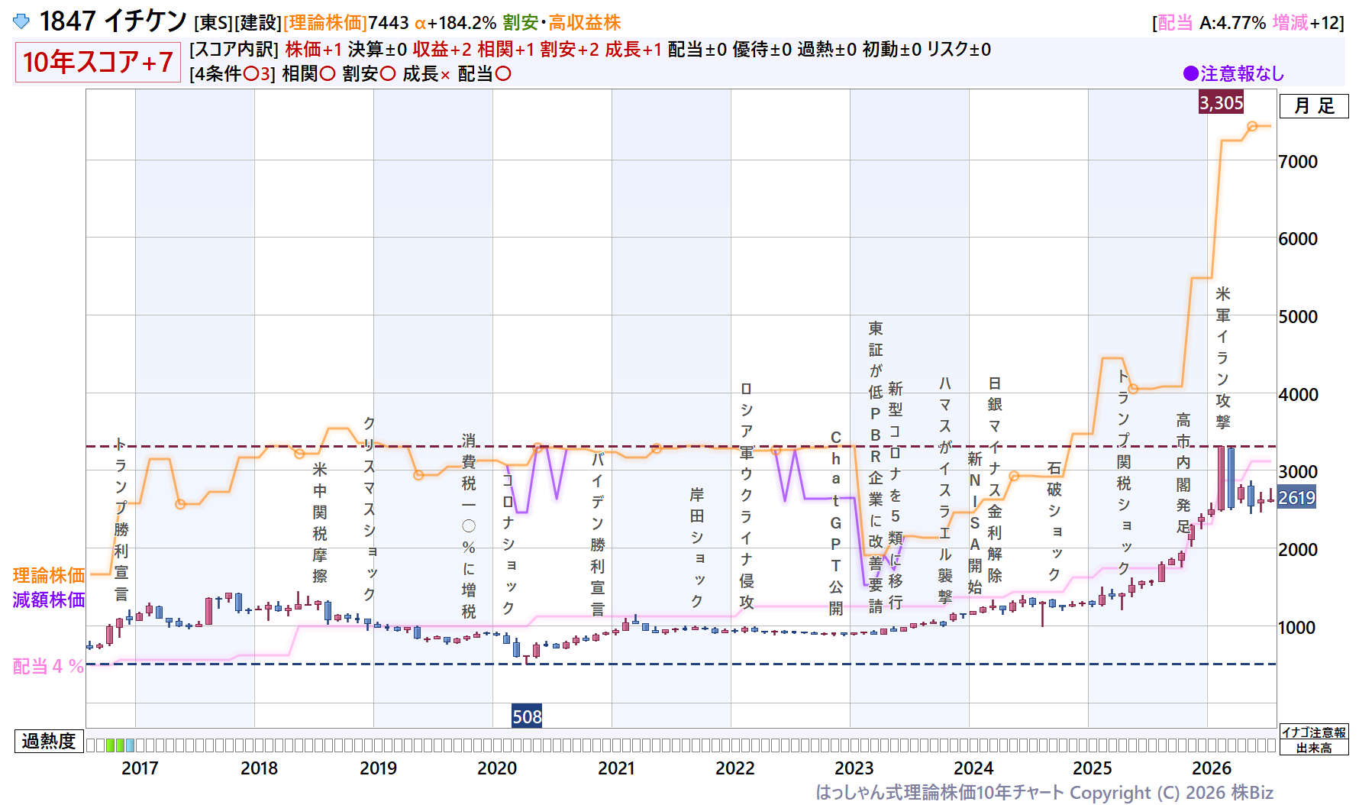
Task: Click the 2020 year axis label
Action: [x=497, y=768]
